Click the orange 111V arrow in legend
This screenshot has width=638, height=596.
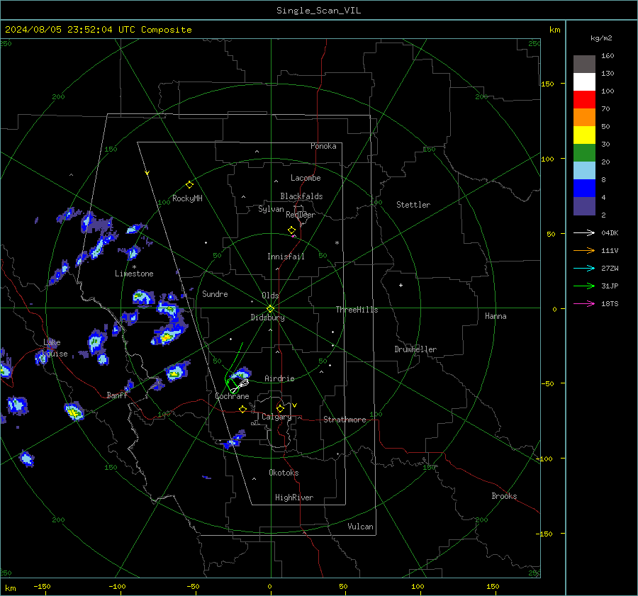584,251
